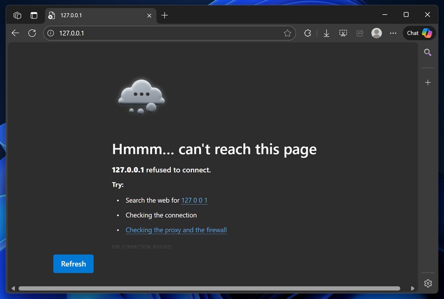
Task: Launch the Web Capture tool
Action: tap(343, 33)
